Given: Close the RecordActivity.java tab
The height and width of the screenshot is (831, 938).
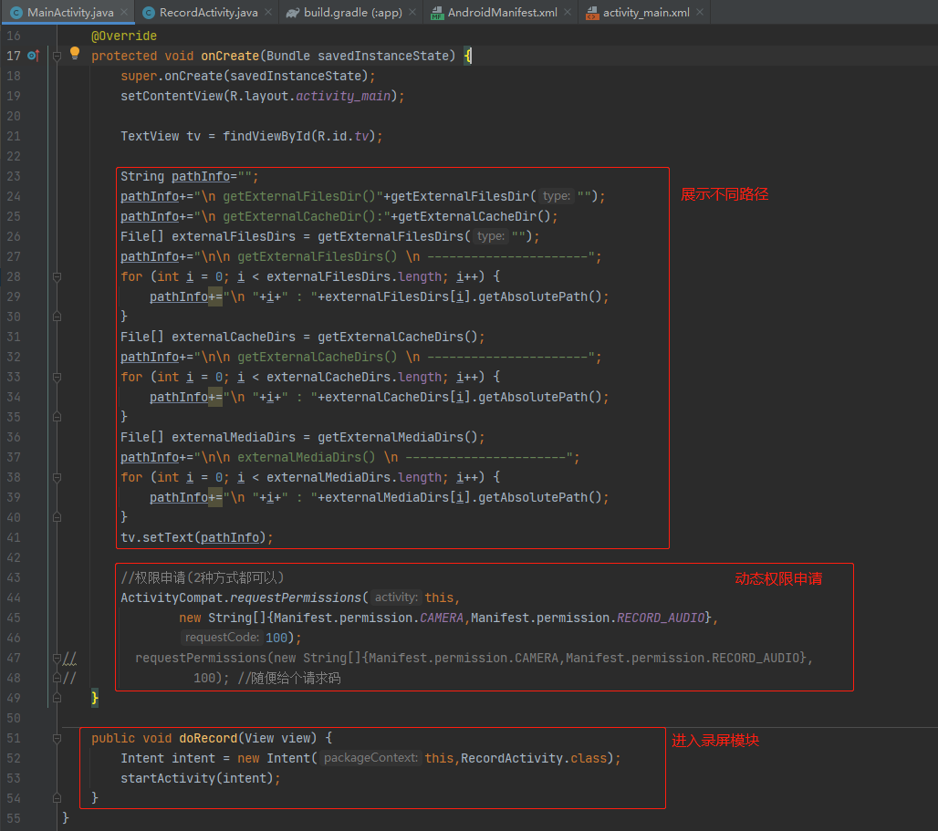Looking at the screenshot, I should (x=268, y=12).
